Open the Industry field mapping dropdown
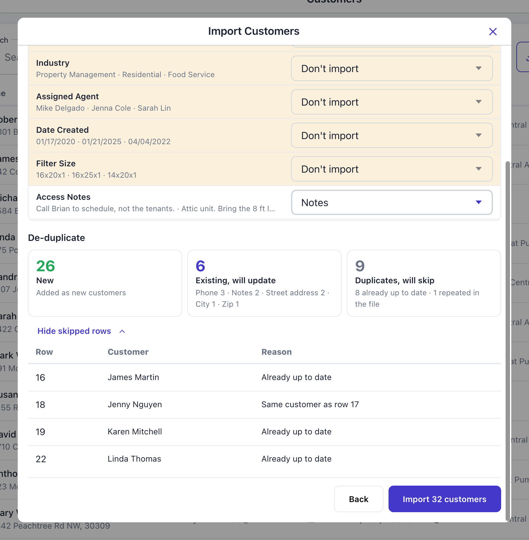Image resolution: width=529 pixels, height=540 pixels. 392,68
